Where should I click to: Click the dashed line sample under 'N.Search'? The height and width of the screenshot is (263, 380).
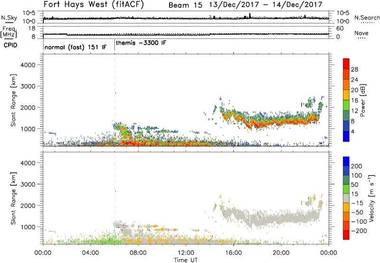pos(368,23)
